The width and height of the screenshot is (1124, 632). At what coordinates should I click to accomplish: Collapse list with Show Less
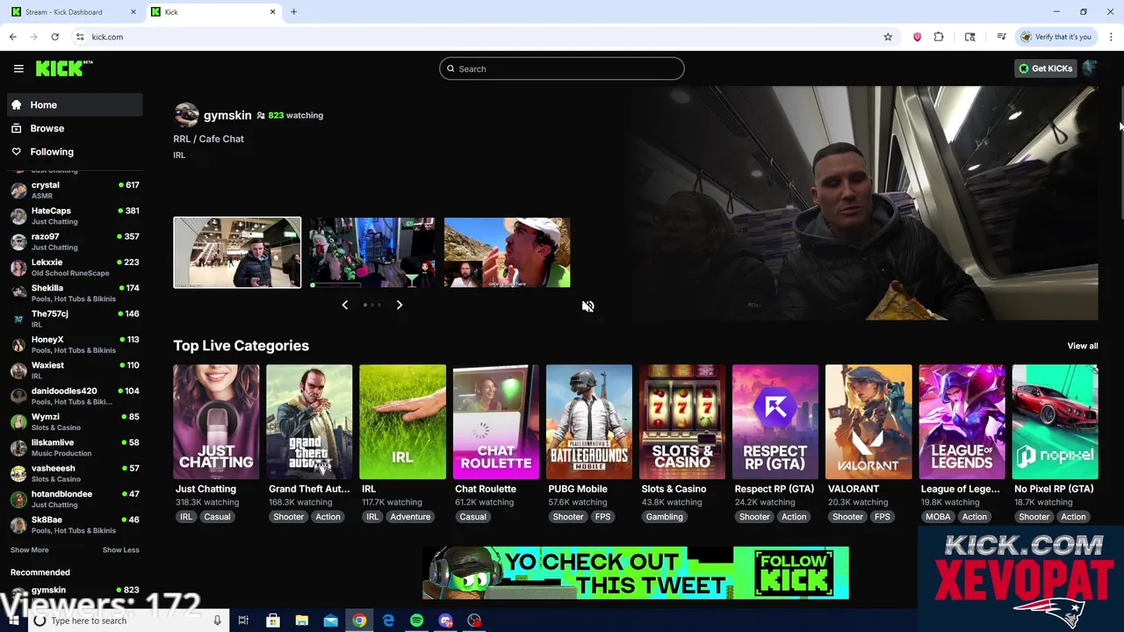tap(120, 549)
